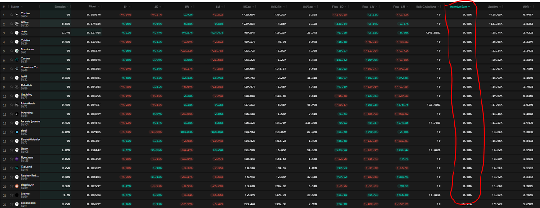
Task: Click the TaoLend subnet logo
Action: point(17,168)
